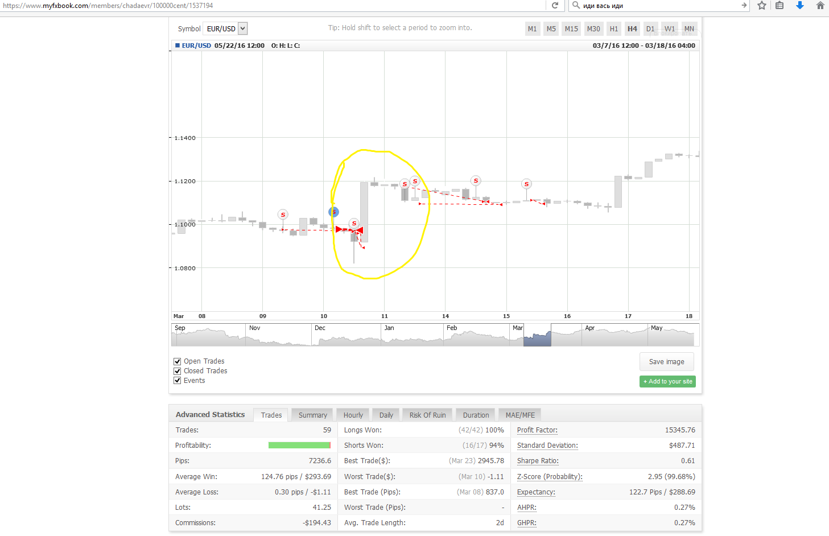This screenshot has width=829, height=536.
Task: Click the search magnifier icon
Action: coord(576,6)
